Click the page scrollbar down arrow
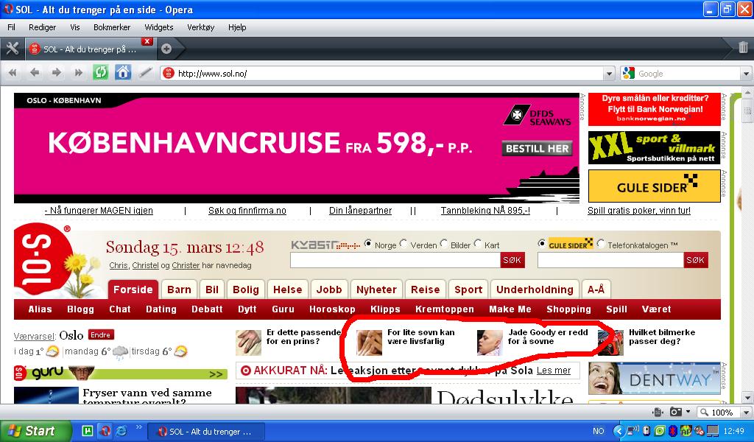 (x=747, y=398)
